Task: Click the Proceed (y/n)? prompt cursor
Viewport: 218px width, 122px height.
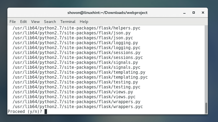Action: tap(46, 111)
